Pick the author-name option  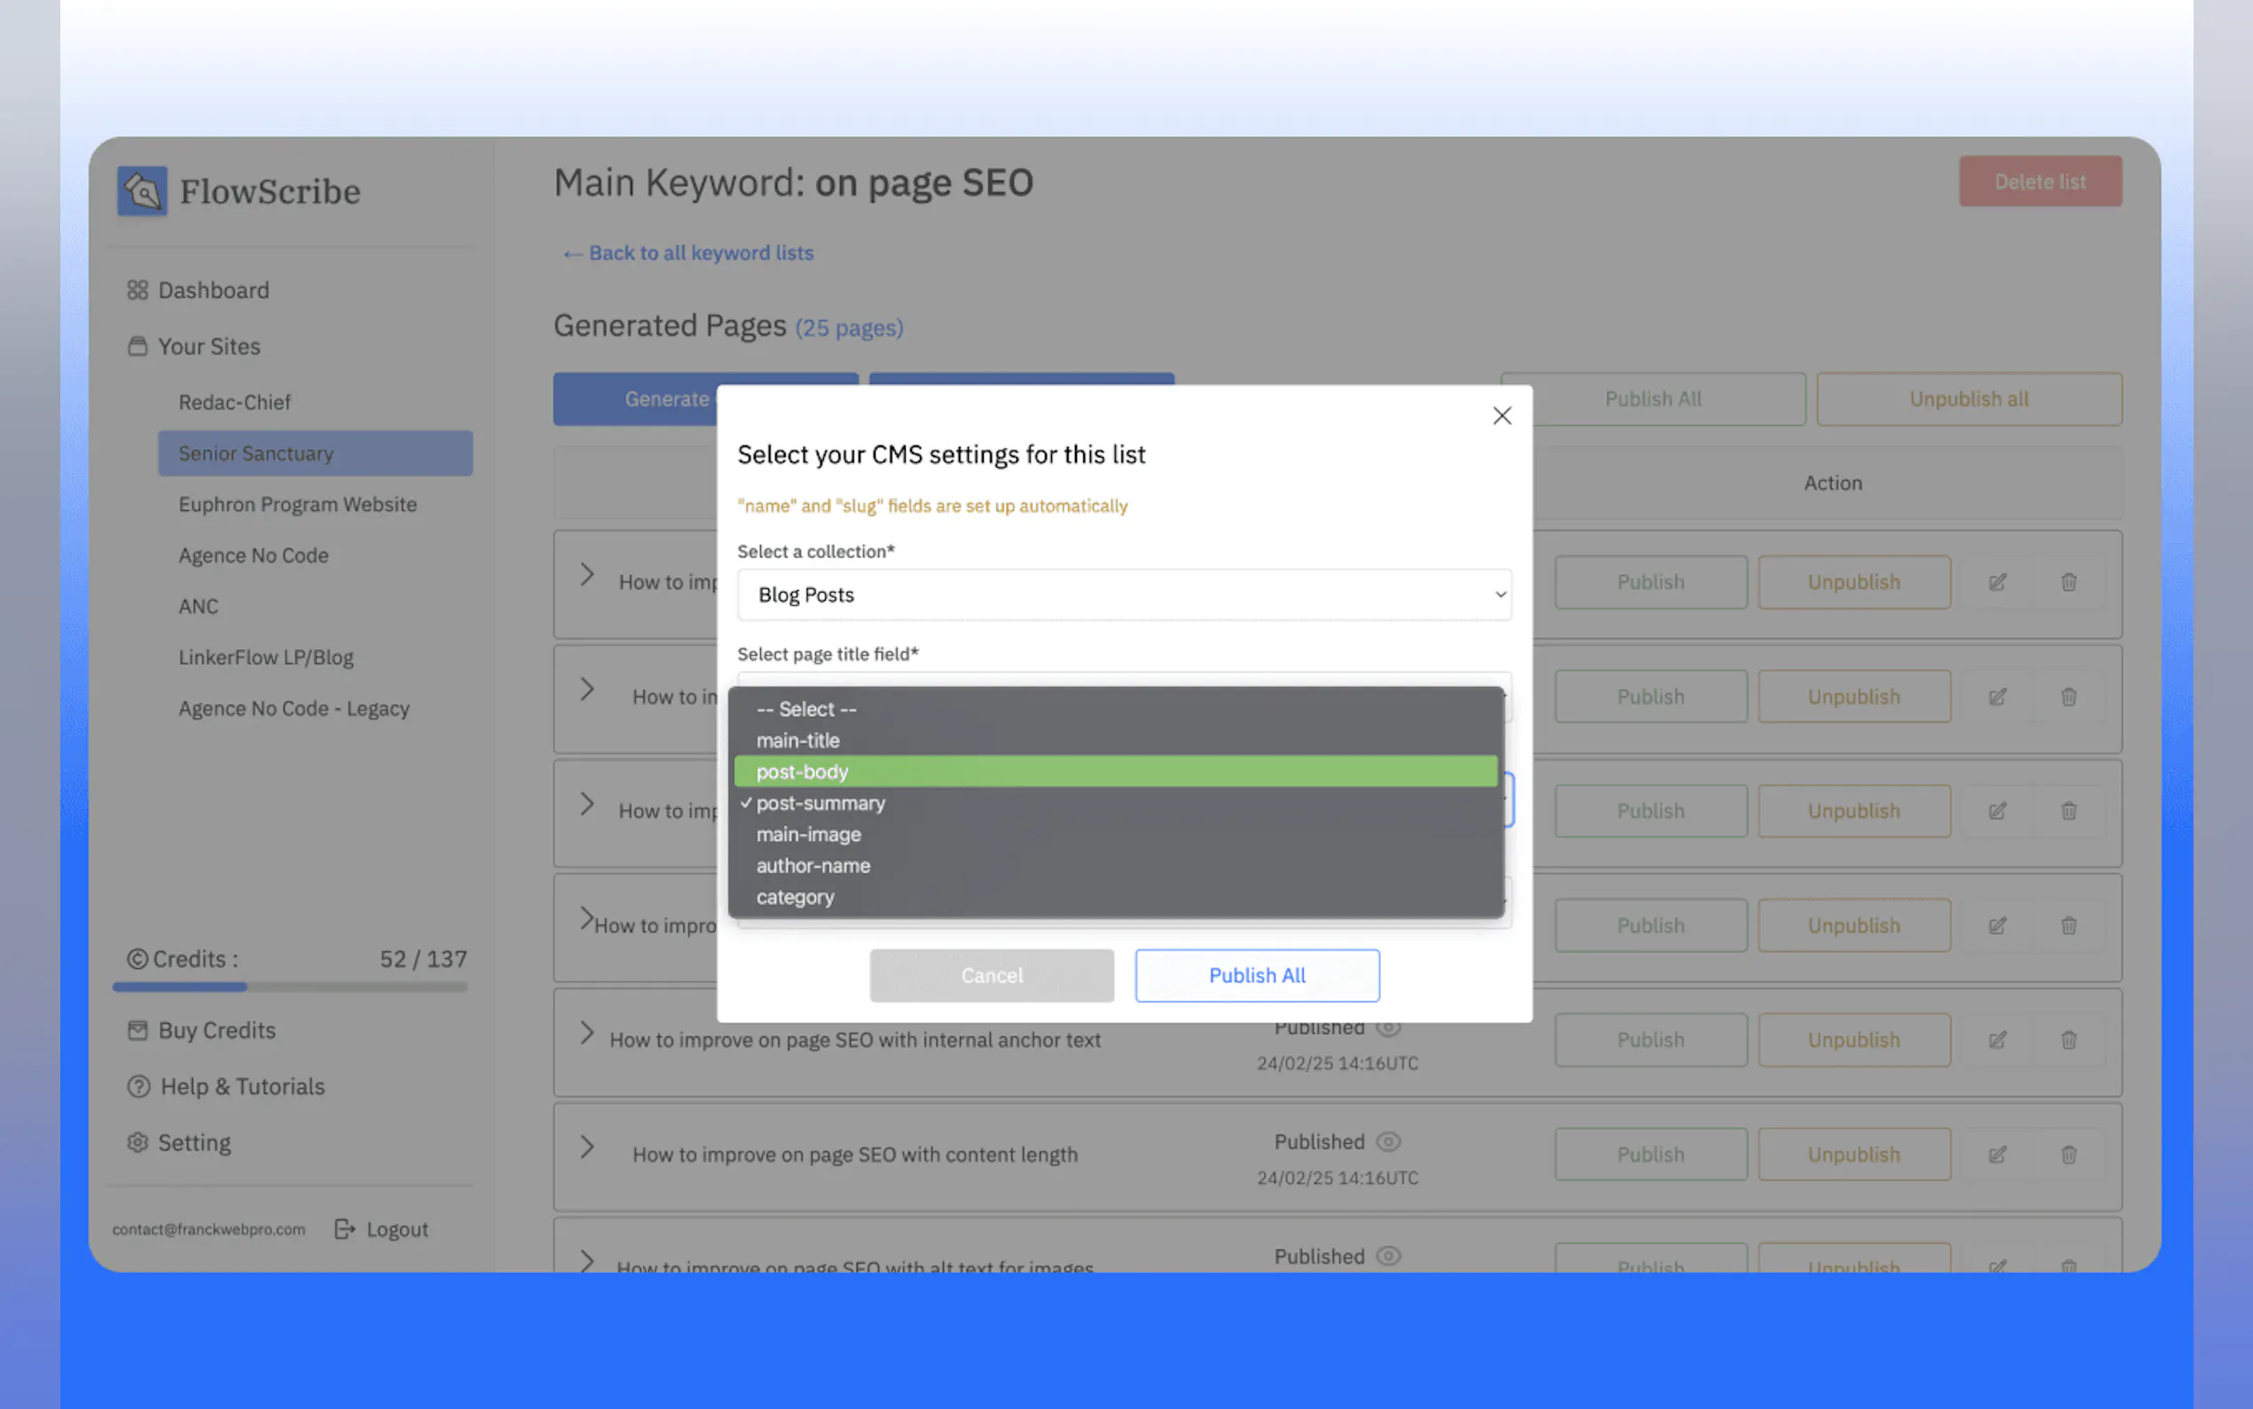click(x=813, y=866)
